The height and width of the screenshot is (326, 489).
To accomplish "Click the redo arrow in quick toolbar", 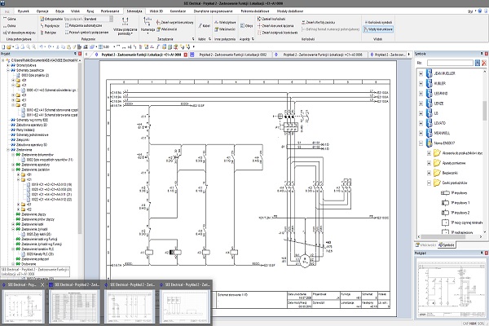I will (x=50, y=47).
